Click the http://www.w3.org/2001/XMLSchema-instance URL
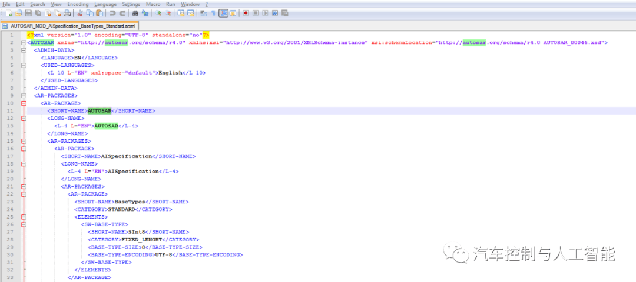This screenshot has width=636, height=282. (x=295, y=42)
